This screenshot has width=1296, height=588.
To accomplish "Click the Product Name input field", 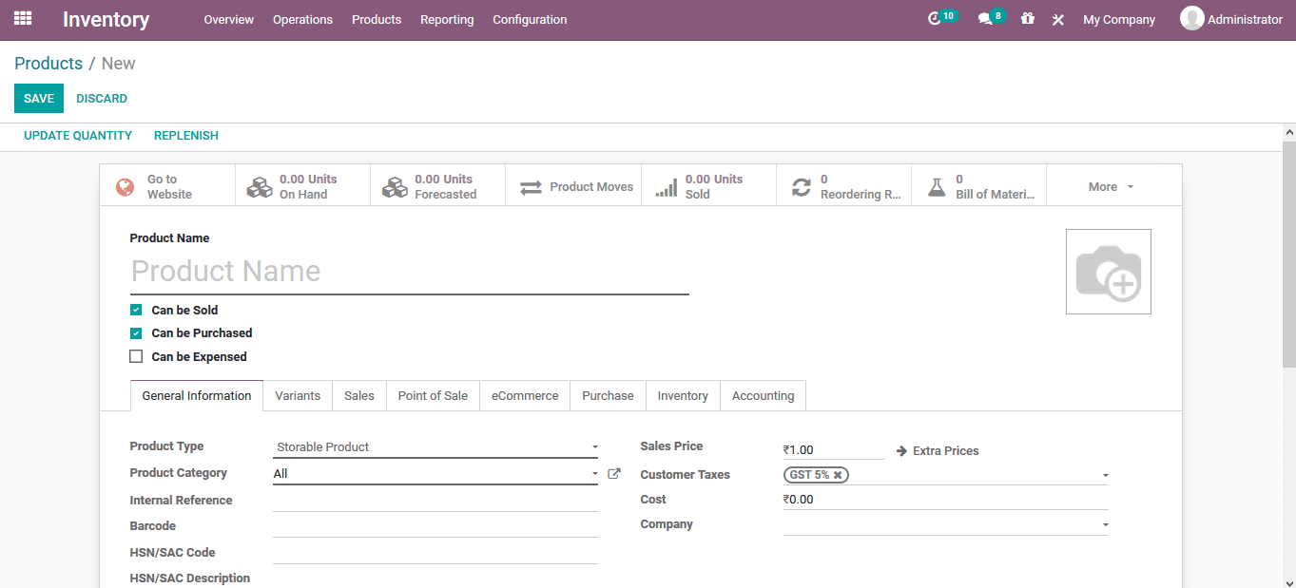I will coord(409,271).
